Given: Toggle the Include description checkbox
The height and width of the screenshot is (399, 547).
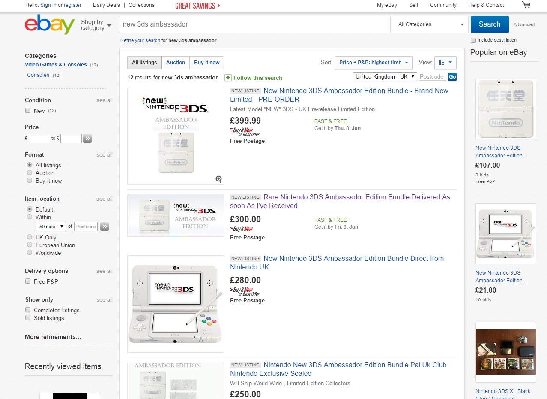Looking at the screenshot, I should (x=473, y=40).
